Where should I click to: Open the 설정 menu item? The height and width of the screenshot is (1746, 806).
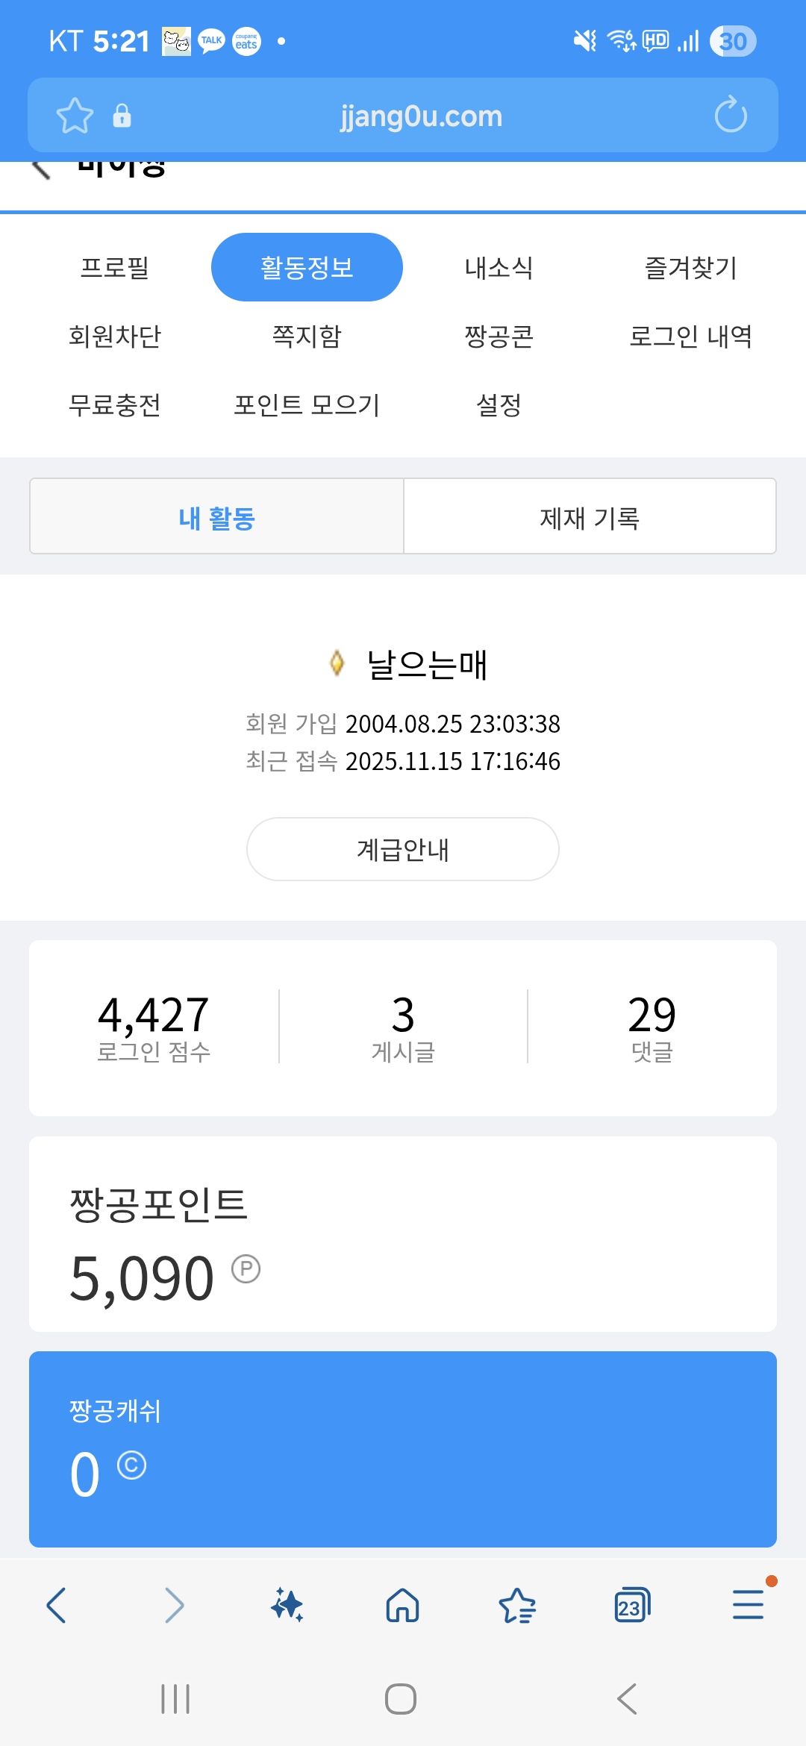tap(499, 404)
